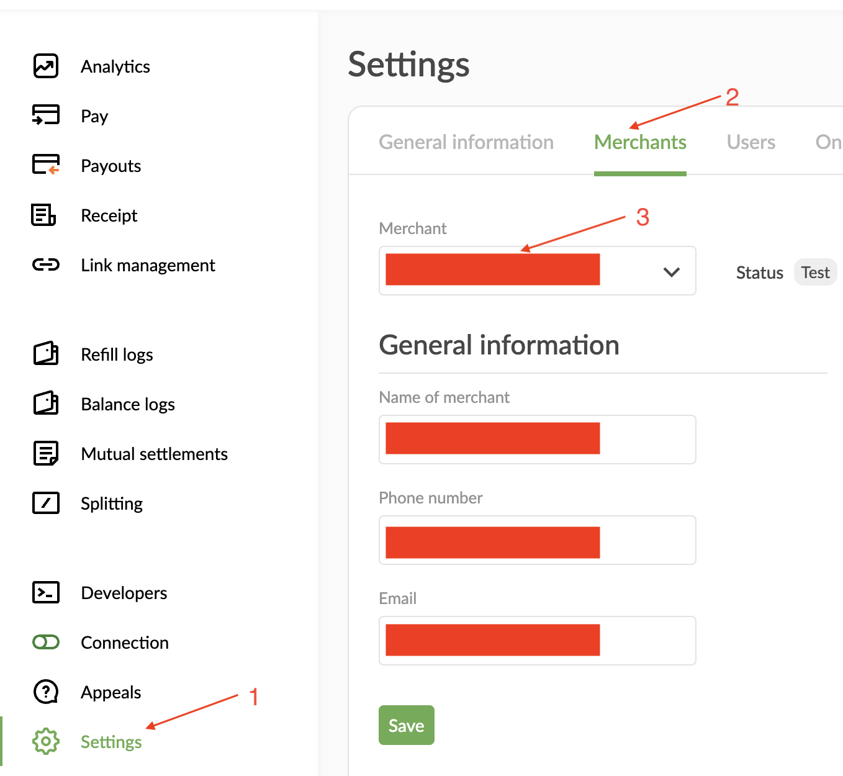Select the Merchants tab
843x776 pixels.
click(x=640, y=142)
